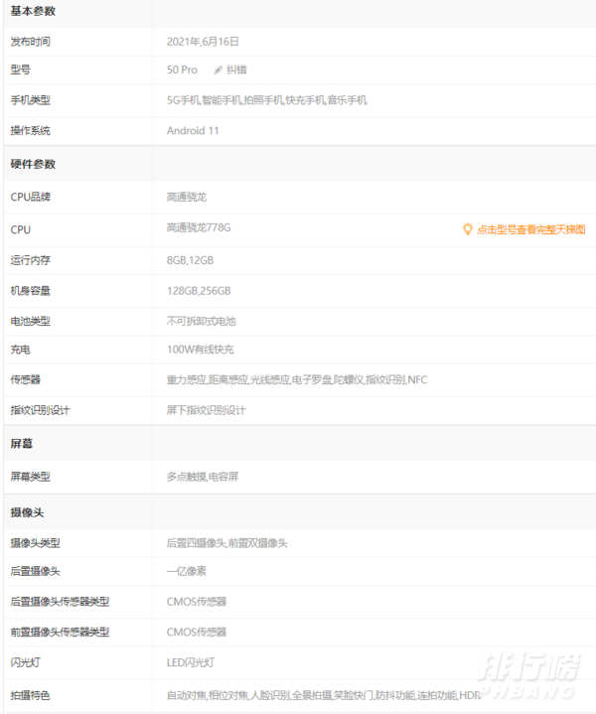Click the 机身容量 label
Viewport: 596px width, 714px height.
31,291
